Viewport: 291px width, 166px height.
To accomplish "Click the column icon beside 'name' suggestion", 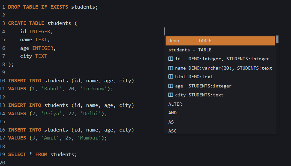I will click(x=171, y=68).
